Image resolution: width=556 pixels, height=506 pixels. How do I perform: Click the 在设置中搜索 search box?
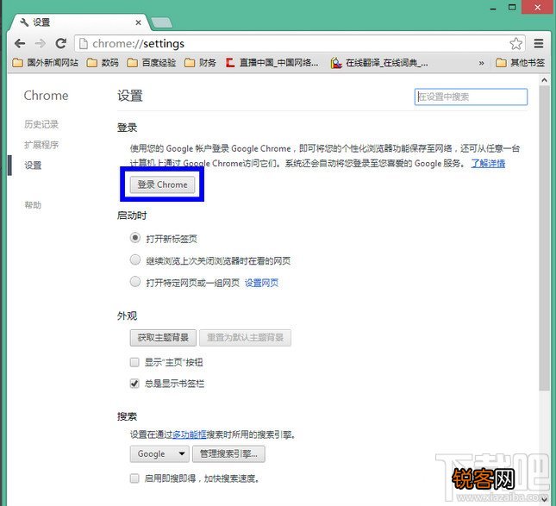tap(471, 97)
